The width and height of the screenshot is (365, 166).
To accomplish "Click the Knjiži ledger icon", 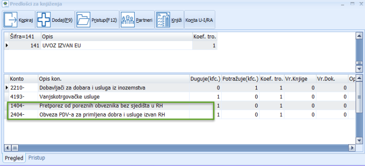I will coord(163,20).
